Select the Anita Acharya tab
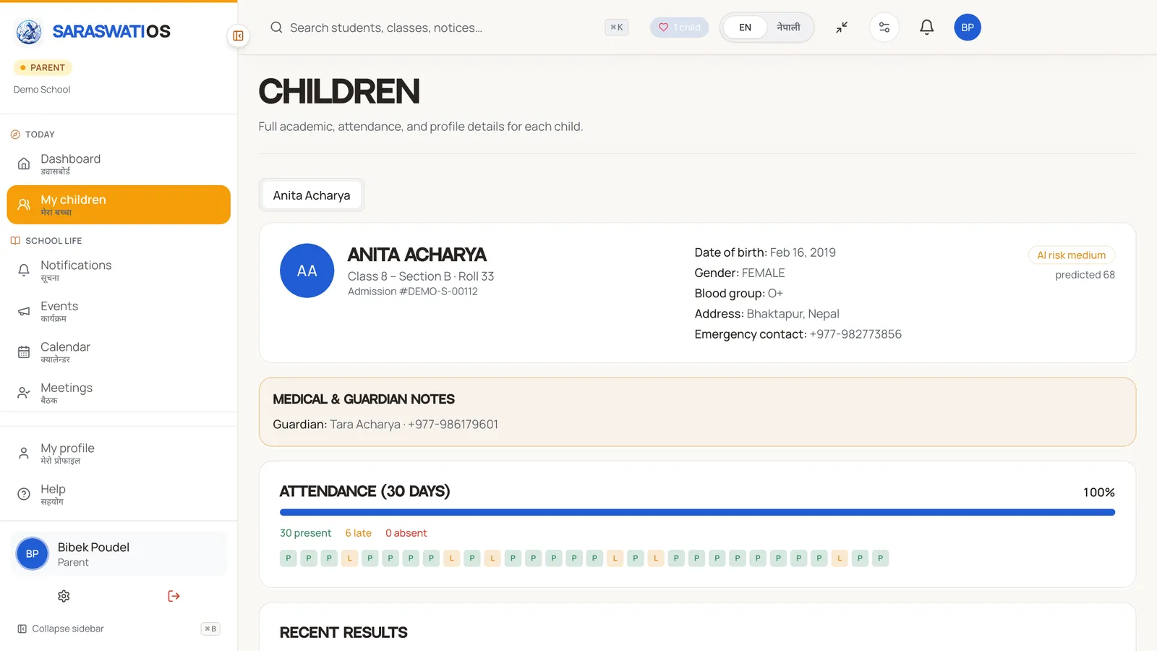The image size is (1157, 651). [312, 195]
